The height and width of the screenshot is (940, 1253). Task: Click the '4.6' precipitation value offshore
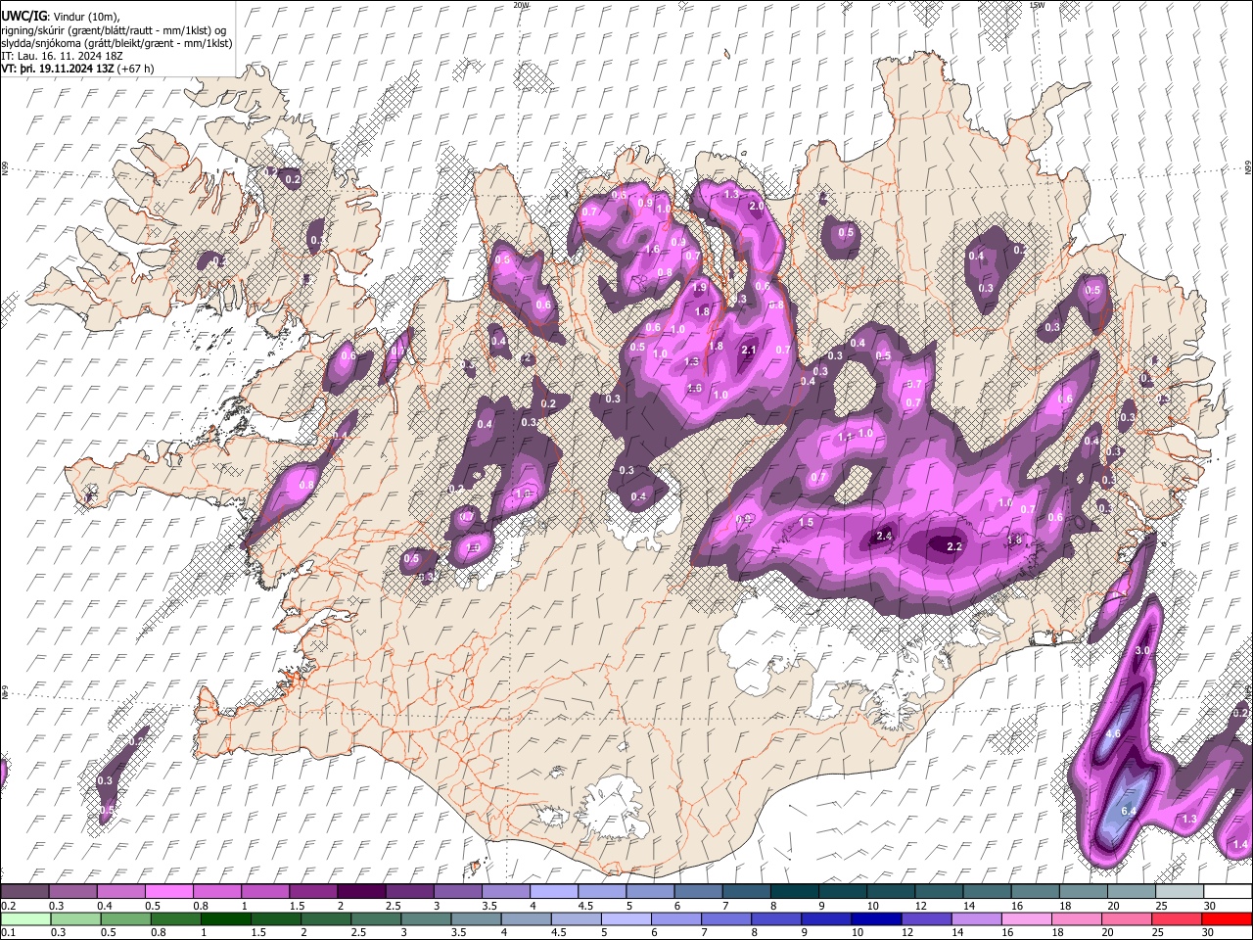pos(1113,733)
